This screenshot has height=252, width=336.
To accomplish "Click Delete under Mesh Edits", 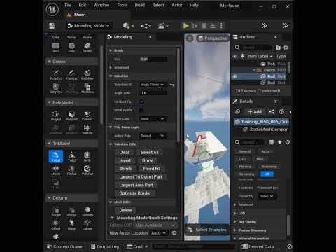I will pos(125,210).
